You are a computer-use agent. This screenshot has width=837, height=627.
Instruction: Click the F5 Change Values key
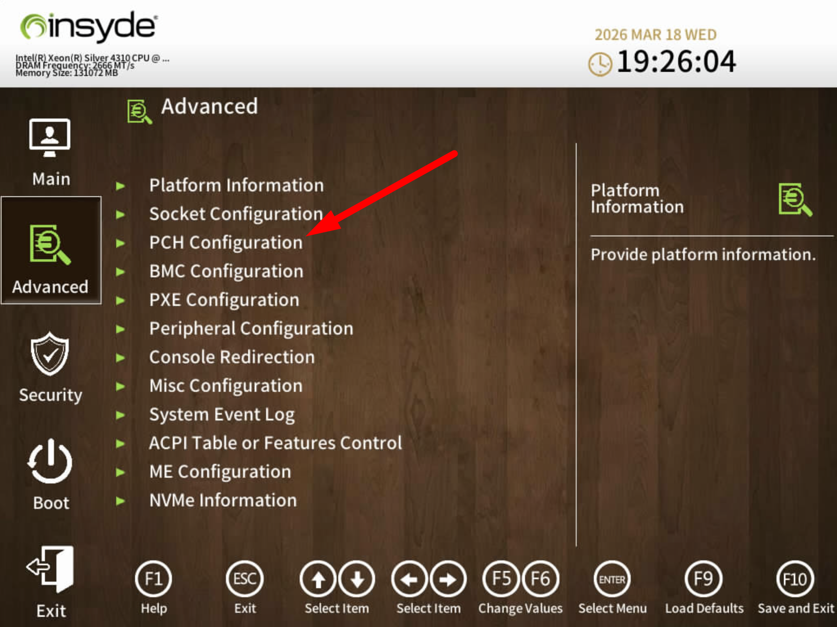click(501, 579)
